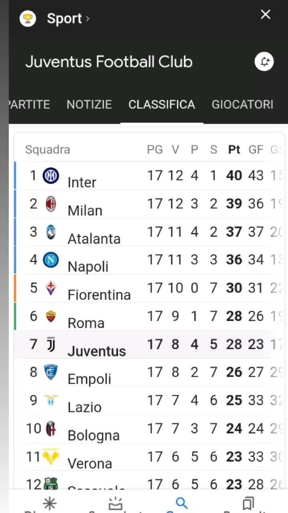The height and width of the screenshot is (513, 288).
Task: Click the Pt column header
Action: coord(234,149)
